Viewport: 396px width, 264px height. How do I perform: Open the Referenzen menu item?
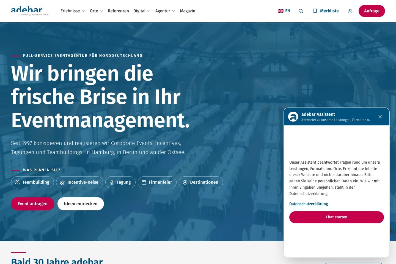[x=118, y=11]
